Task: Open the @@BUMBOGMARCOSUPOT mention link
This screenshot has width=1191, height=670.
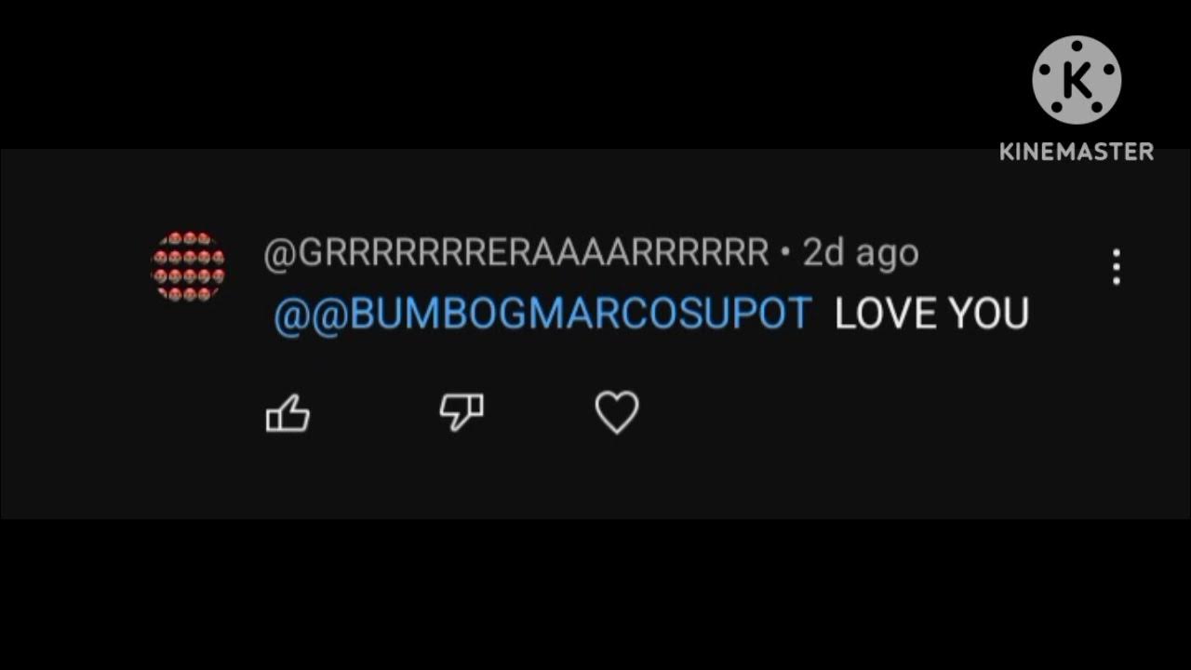Action: [x=543, y=315]
